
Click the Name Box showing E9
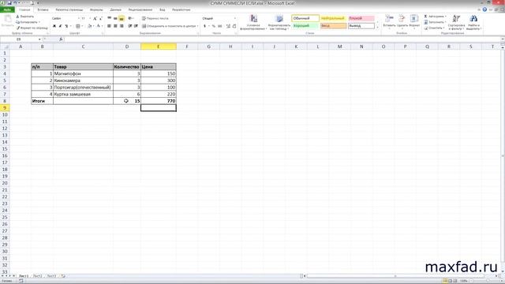coord(20,39)
